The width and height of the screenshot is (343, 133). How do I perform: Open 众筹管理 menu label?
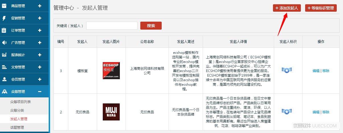18,91
